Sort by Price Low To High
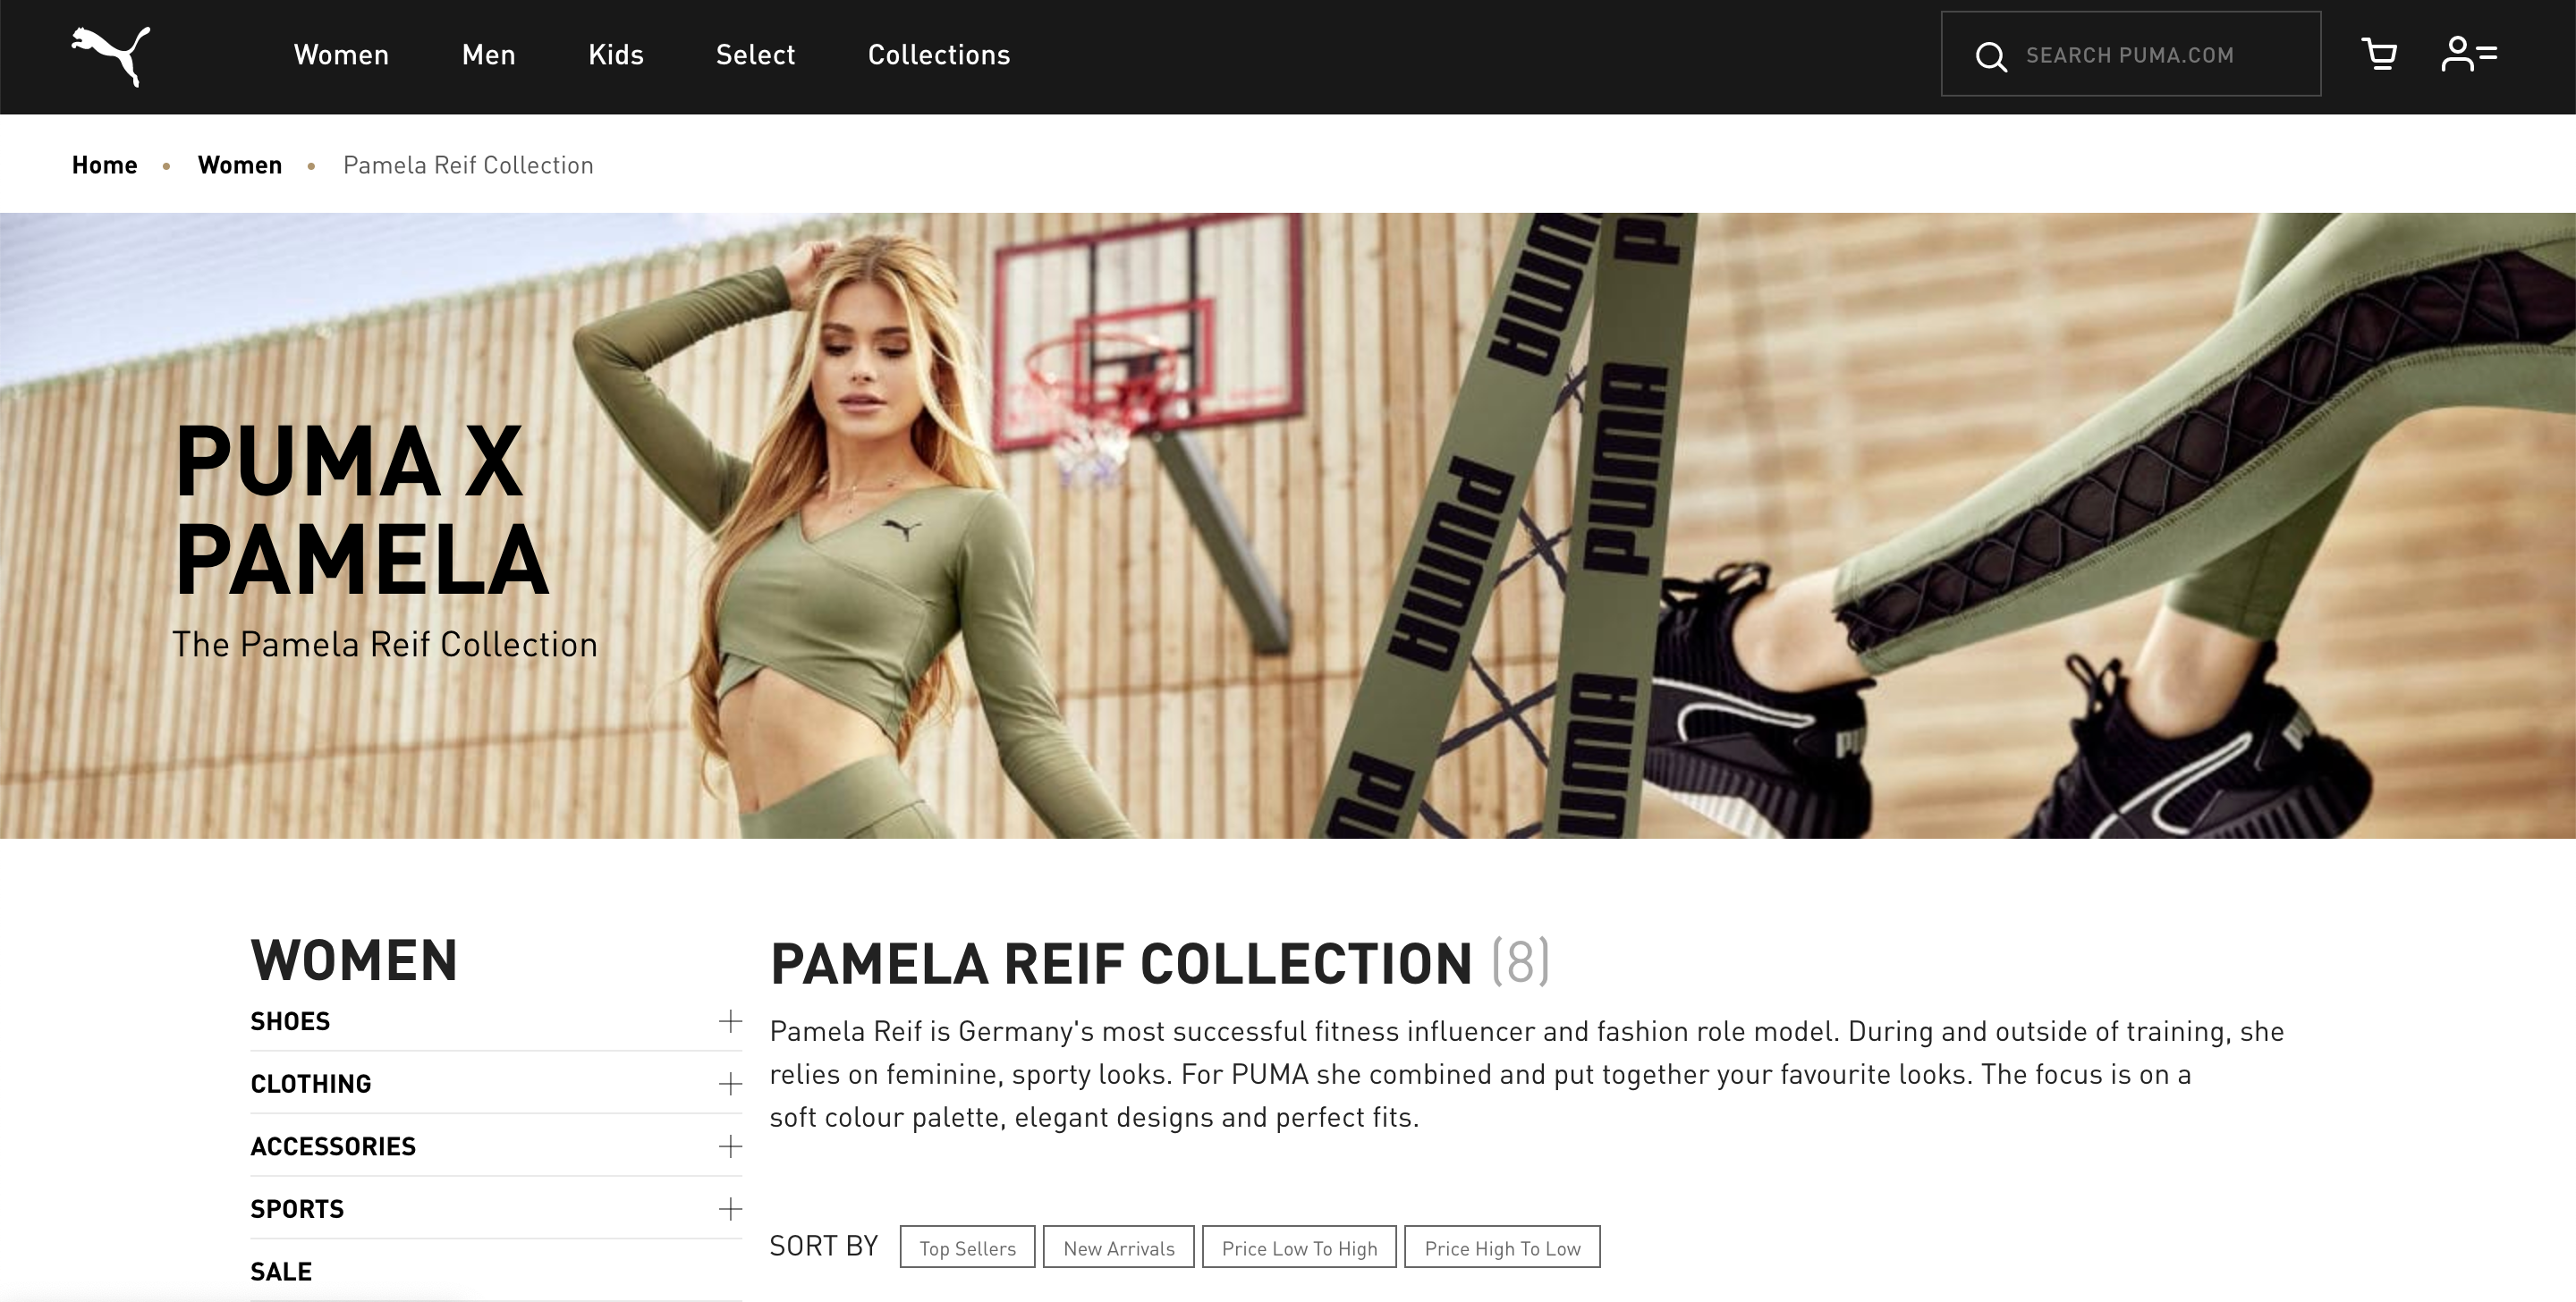 pyautogui.click(x=1299, y=1247)
